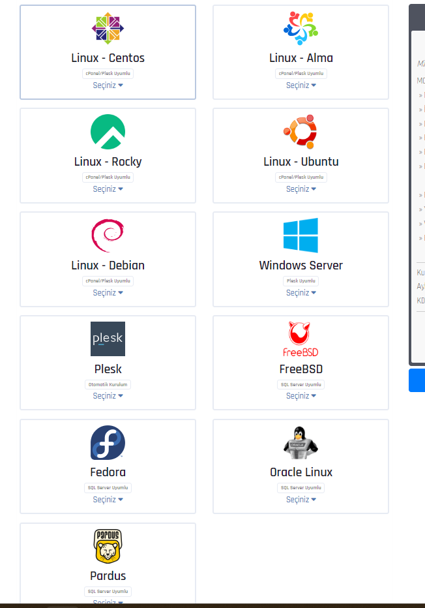The height and width of the screenshot is (608, 425).
Task: Click the AlmaLinux logo icon
Action: (x=300, y=28)
